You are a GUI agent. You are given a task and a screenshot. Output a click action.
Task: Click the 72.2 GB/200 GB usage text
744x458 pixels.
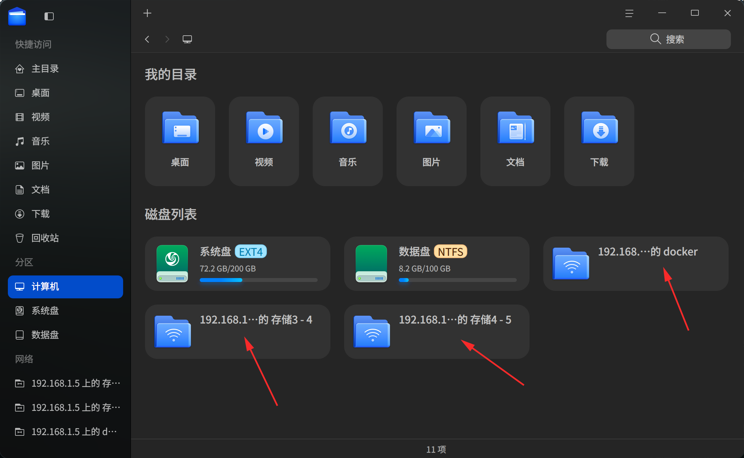click(228, 269)
